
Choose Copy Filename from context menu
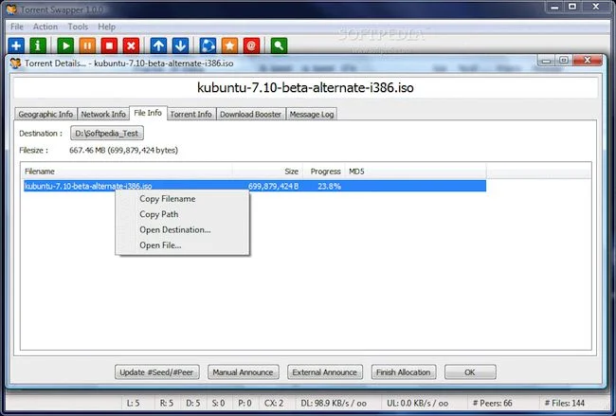pos(168,199)
